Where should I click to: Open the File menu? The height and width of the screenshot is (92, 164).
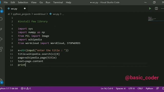click(x=6, y=2)
